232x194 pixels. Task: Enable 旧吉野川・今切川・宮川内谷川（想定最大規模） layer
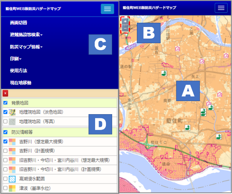pos(5,160)
